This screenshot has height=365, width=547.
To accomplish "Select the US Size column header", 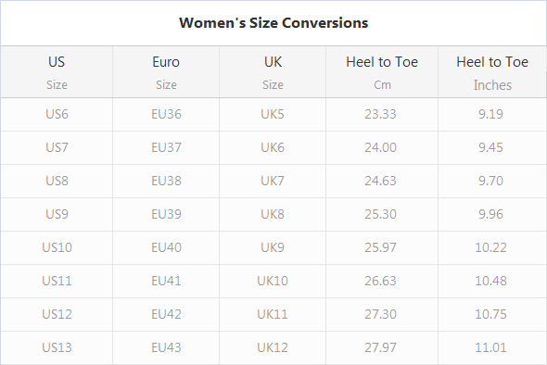I will 57,72.
